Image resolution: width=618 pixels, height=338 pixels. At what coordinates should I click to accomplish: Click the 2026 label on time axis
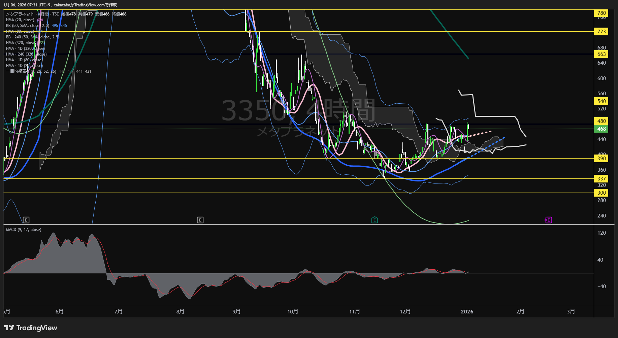pos(467,312)
